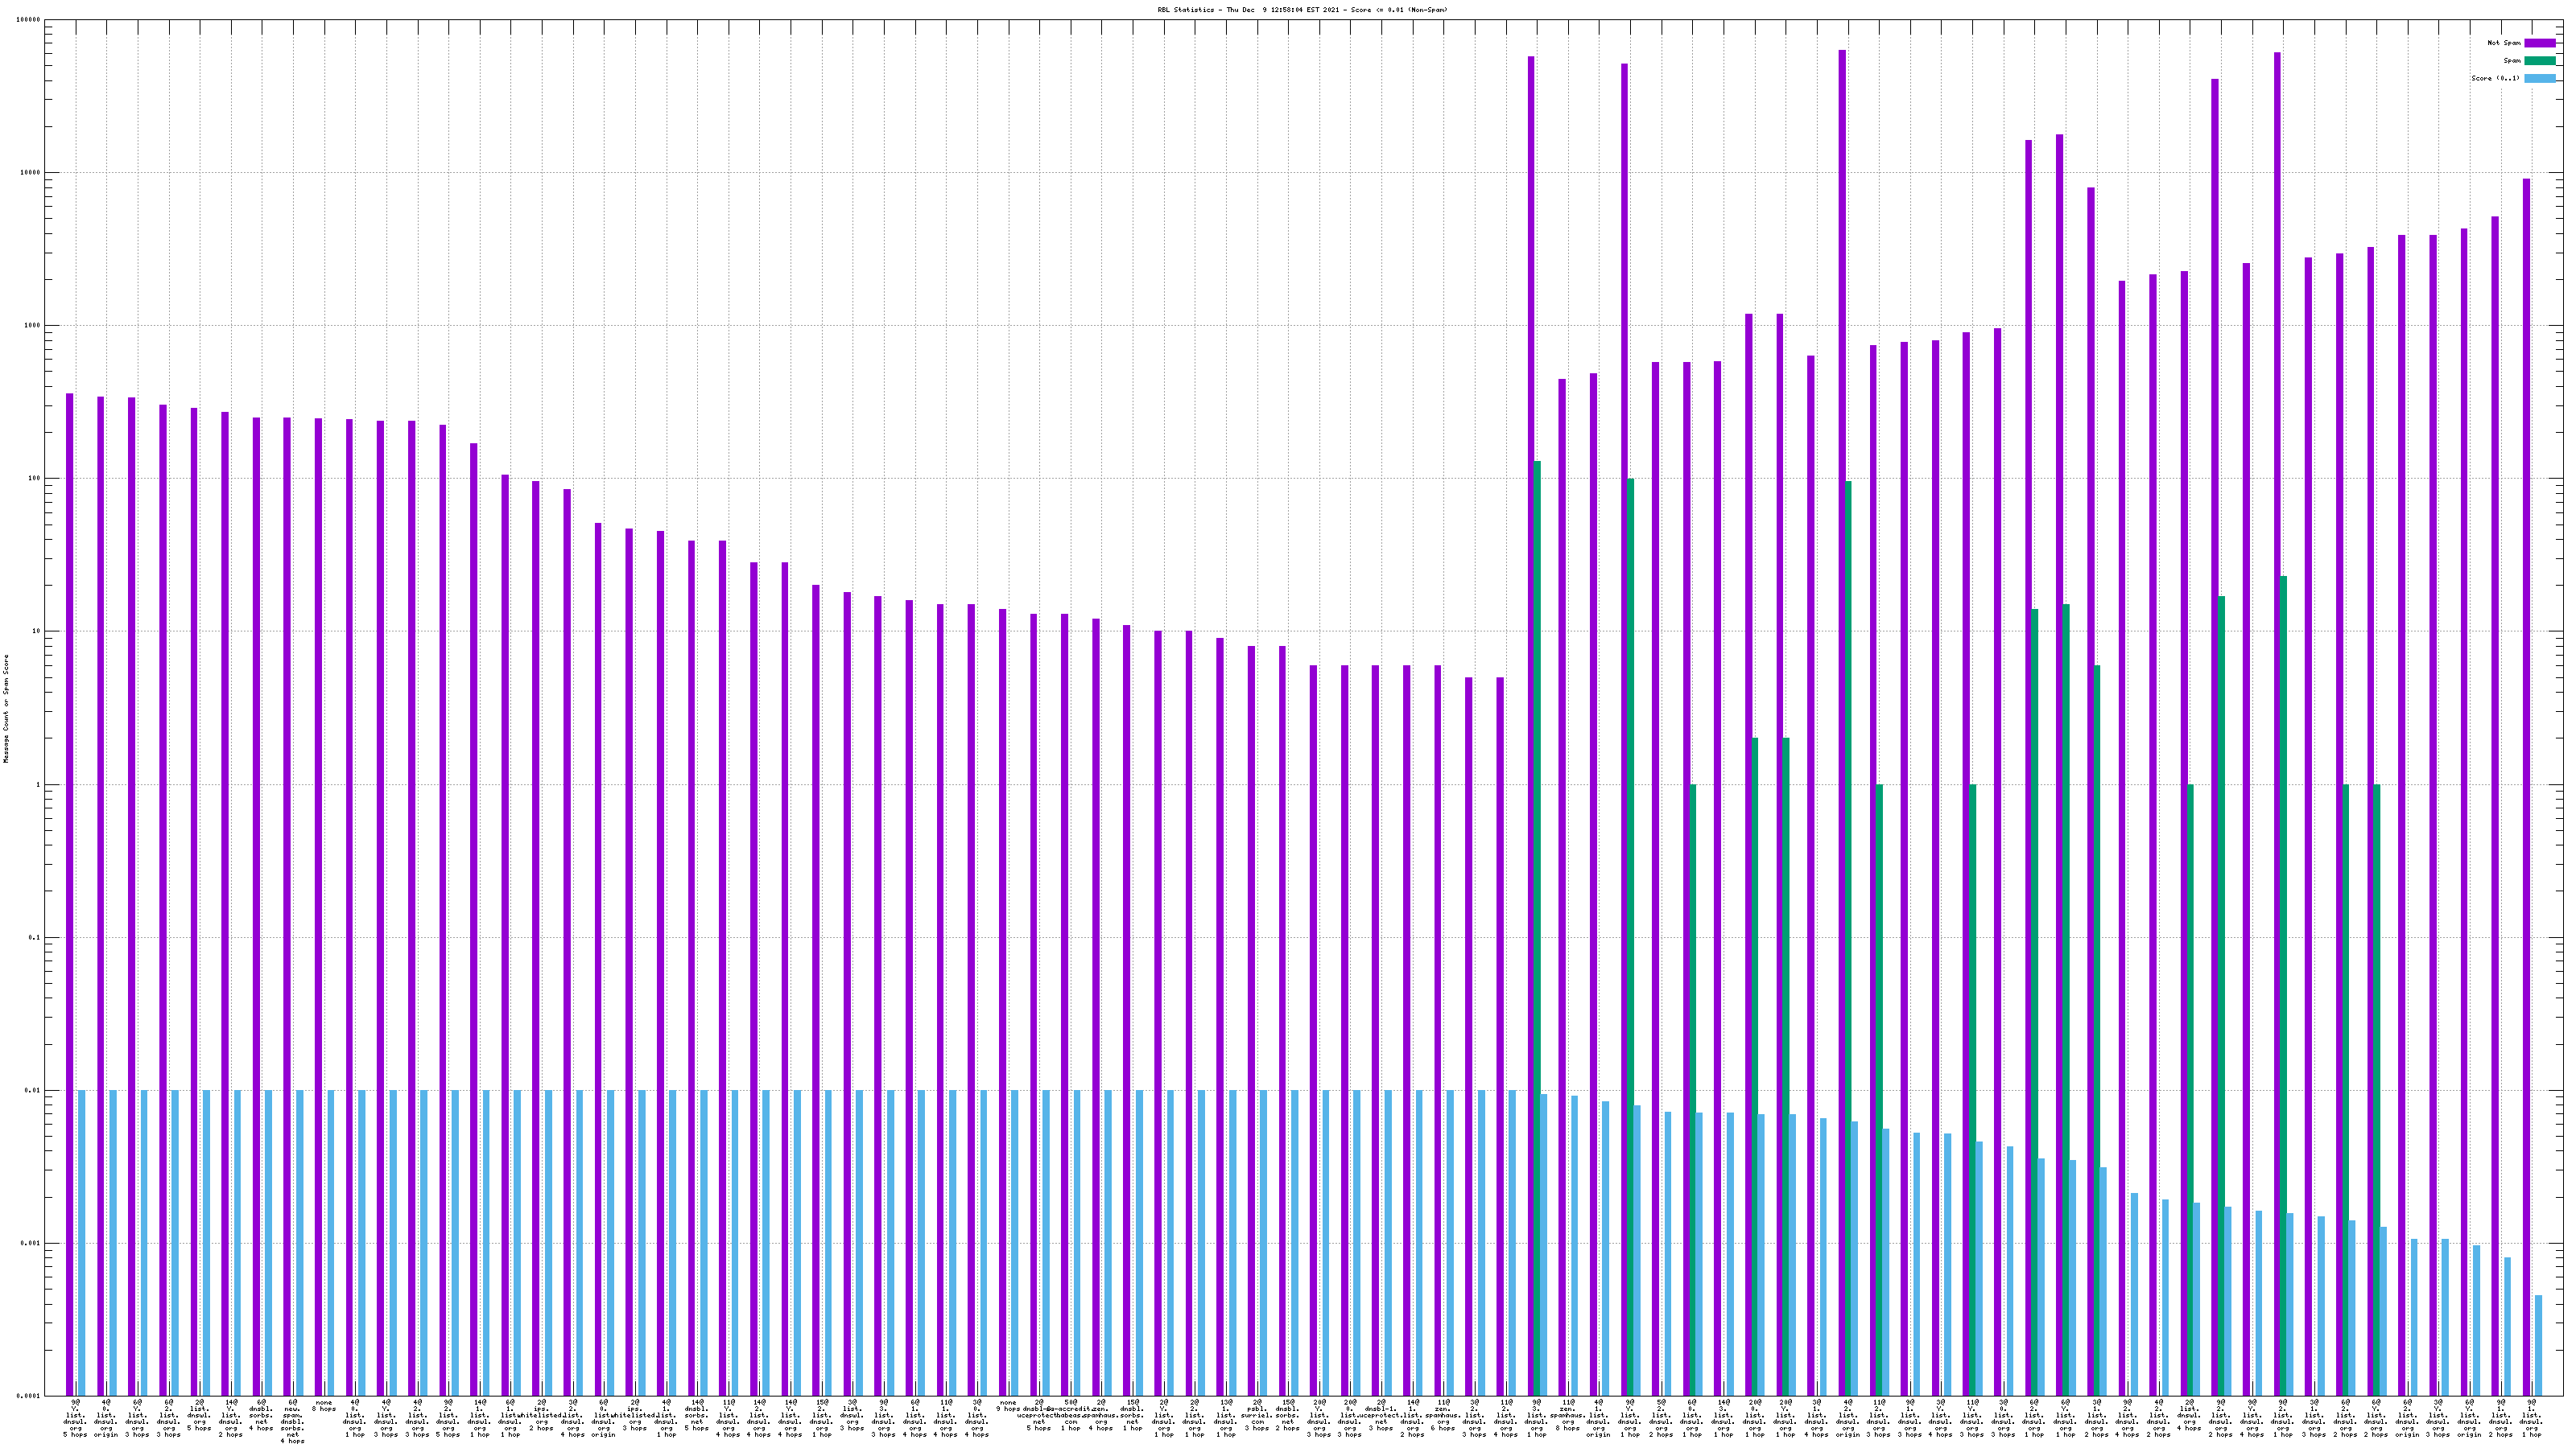This screenshot has height=1448, width=2576.
Task: Click the RBL Statistics chart title
Action: 1302,10
